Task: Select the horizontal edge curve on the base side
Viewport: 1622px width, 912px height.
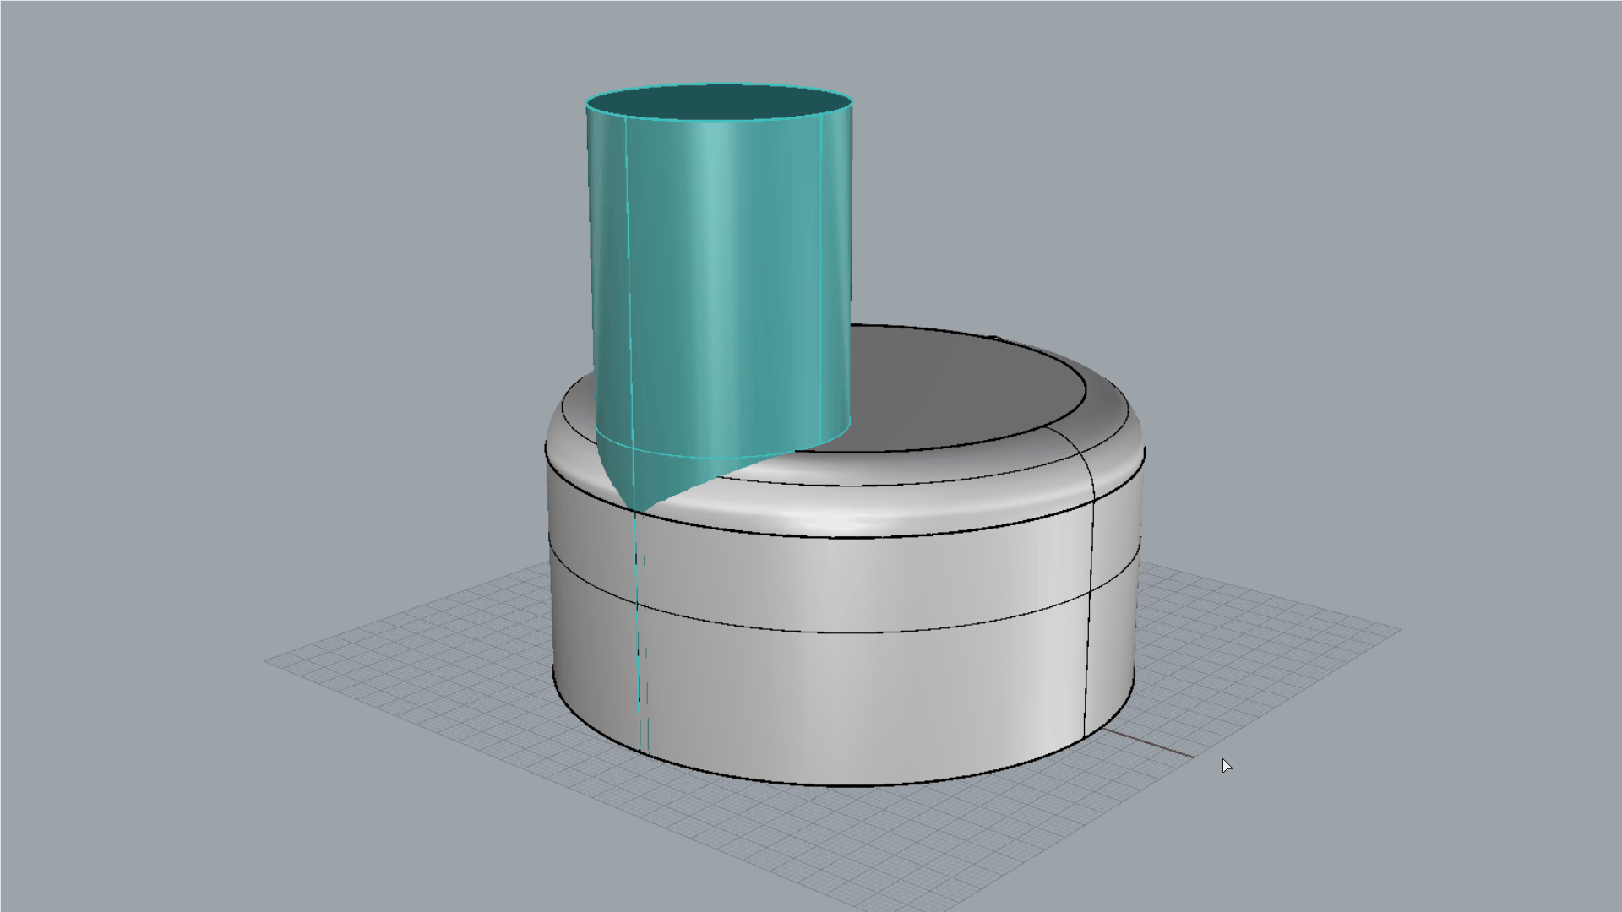Action: tap(845, 536)
